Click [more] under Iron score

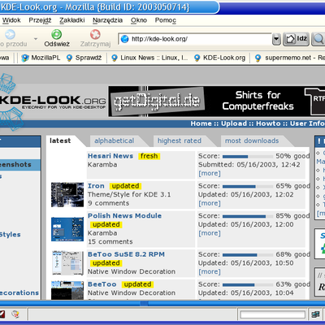[210, 203]
